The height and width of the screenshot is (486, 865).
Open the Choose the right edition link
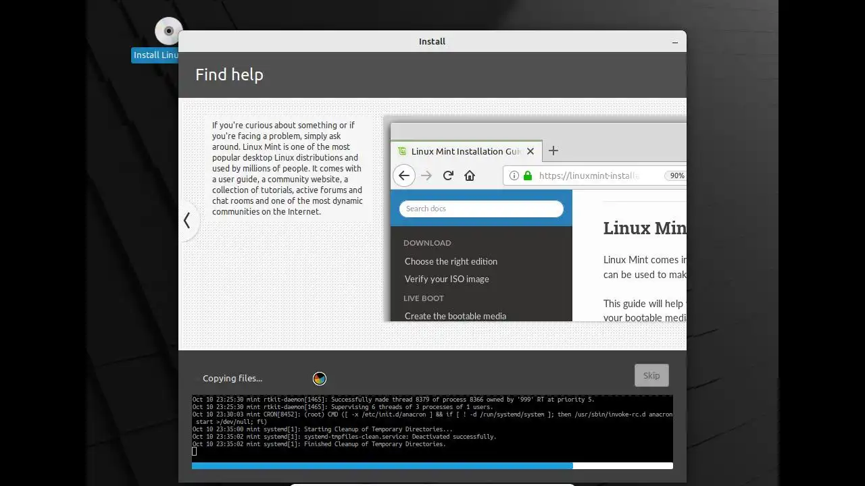point(451,261)
